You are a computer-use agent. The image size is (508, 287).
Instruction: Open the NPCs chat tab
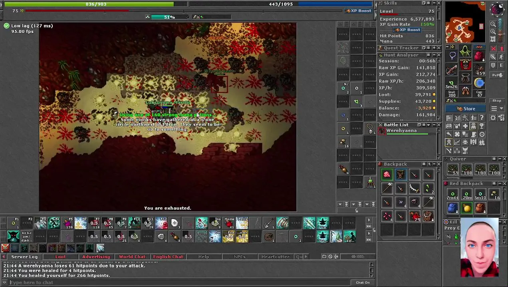(240, 257)
